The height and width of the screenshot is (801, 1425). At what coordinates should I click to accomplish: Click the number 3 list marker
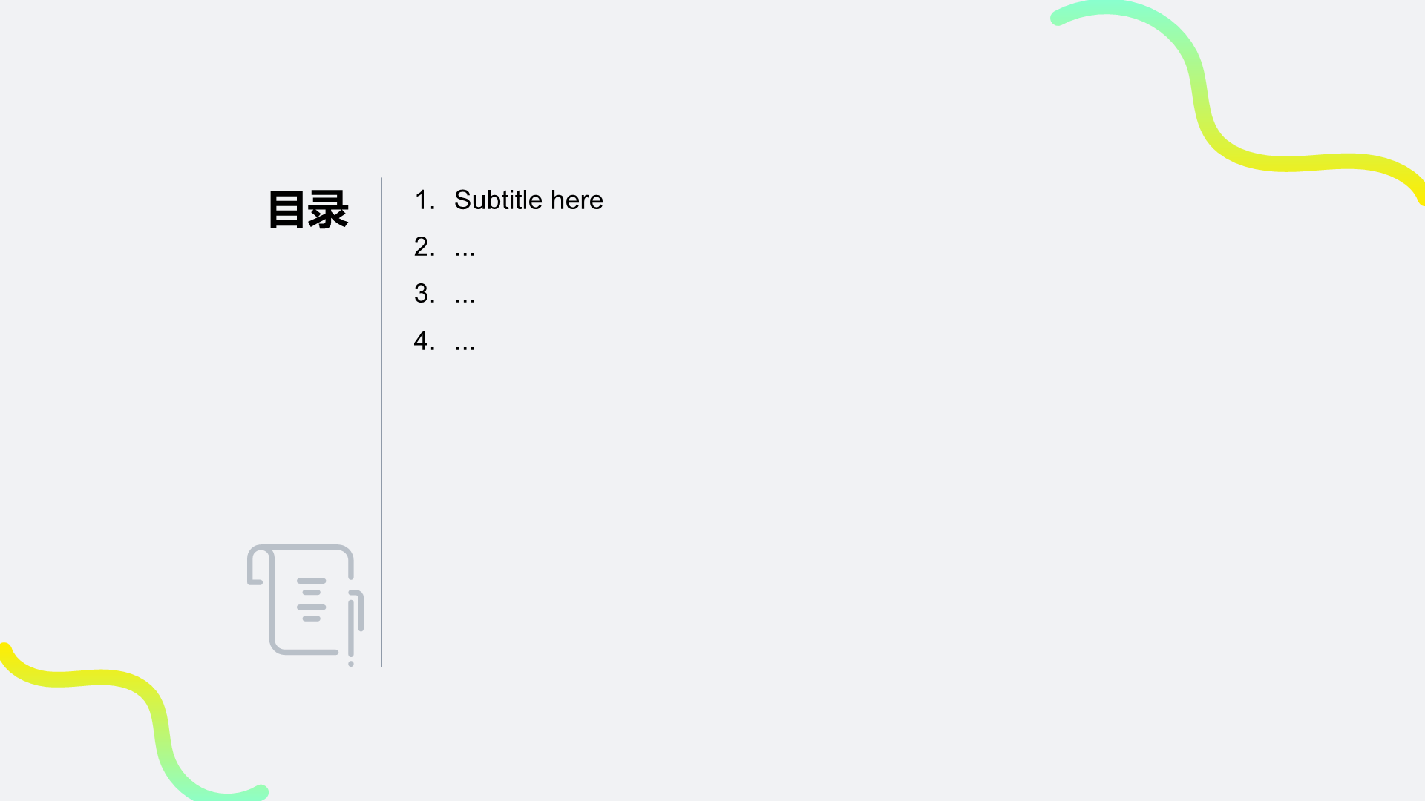(424, 294)
